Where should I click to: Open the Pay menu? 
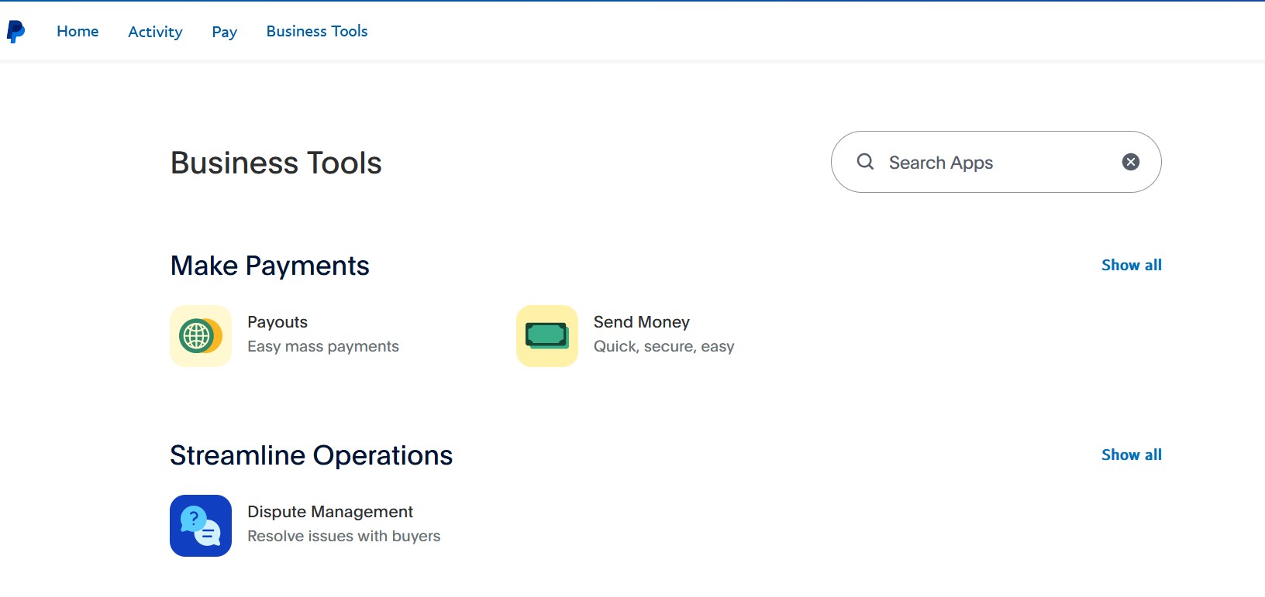(x=224, y=32)
